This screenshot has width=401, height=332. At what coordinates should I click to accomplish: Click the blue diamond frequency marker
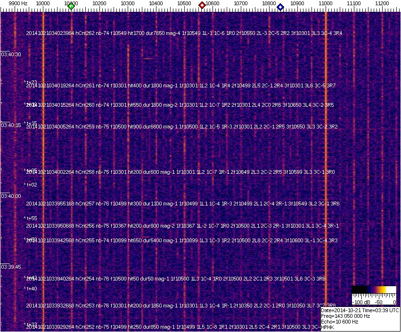tap(280, 7)
